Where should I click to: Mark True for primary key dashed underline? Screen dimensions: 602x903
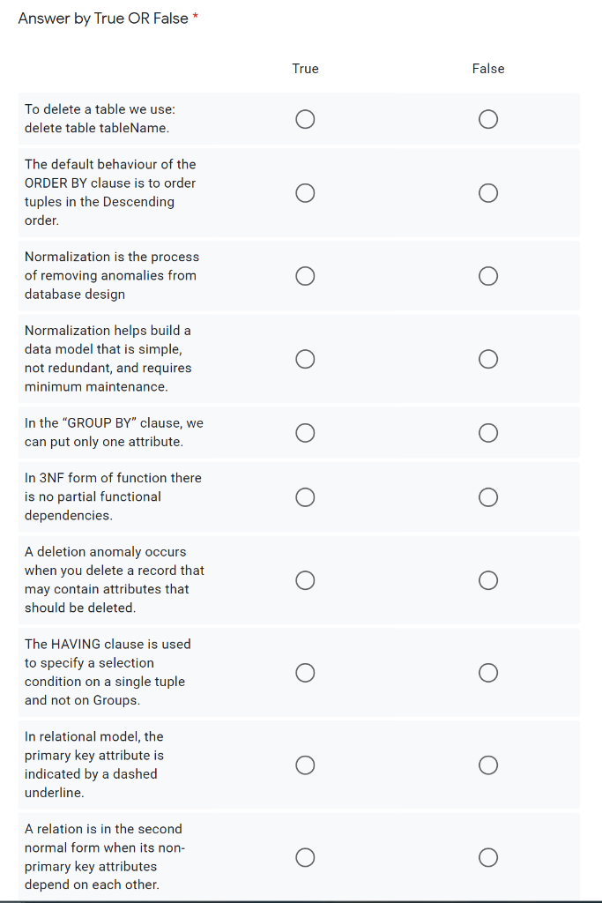coord(305,765)
